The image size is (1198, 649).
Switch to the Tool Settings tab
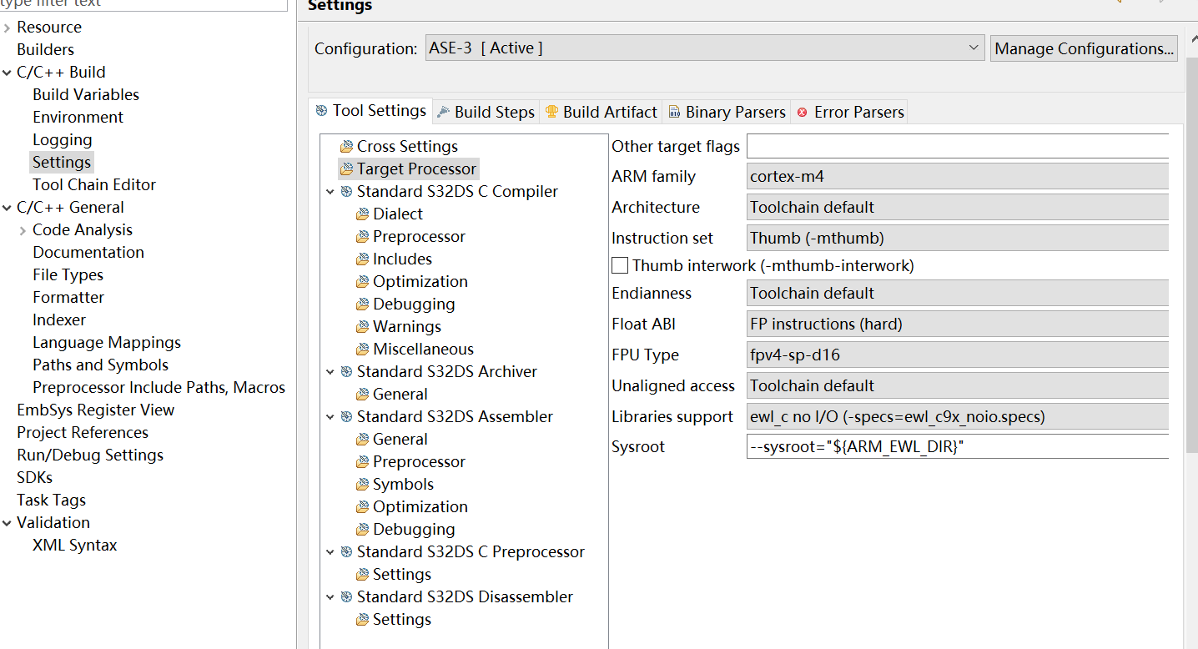click(370, 111)
